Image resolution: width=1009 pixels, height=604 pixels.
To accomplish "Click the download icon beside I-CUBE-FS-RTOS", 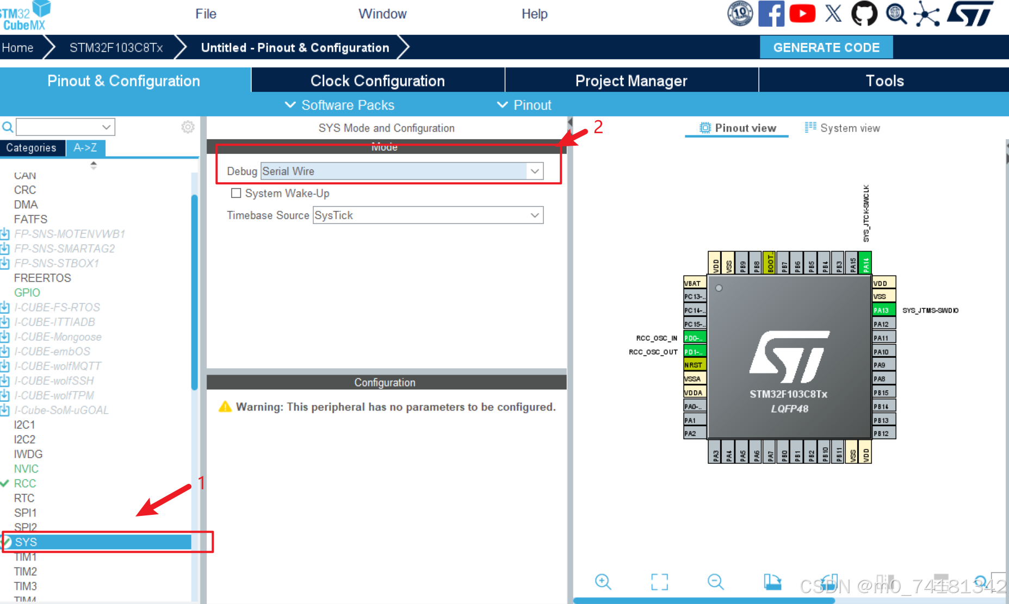I will [5, 308].
